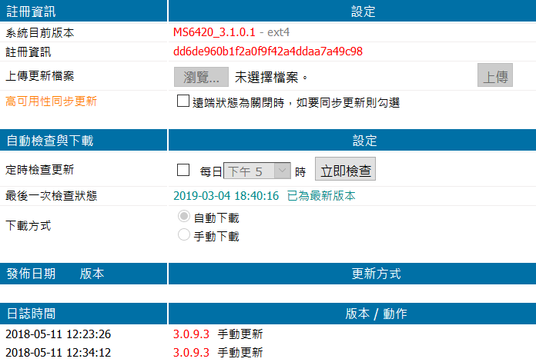Viewport: 536px width, 362px height.
Task: Click the 發佈日期 column header
Action: 31,274
